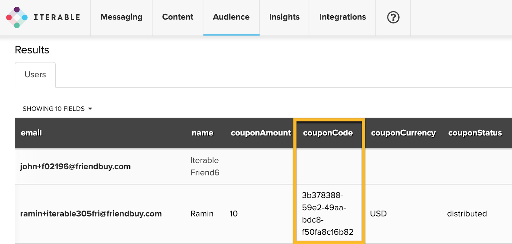This screenshot has width=512, height=244.
Task: Click the distributed status cell
Action: click(x=467, y=214)
